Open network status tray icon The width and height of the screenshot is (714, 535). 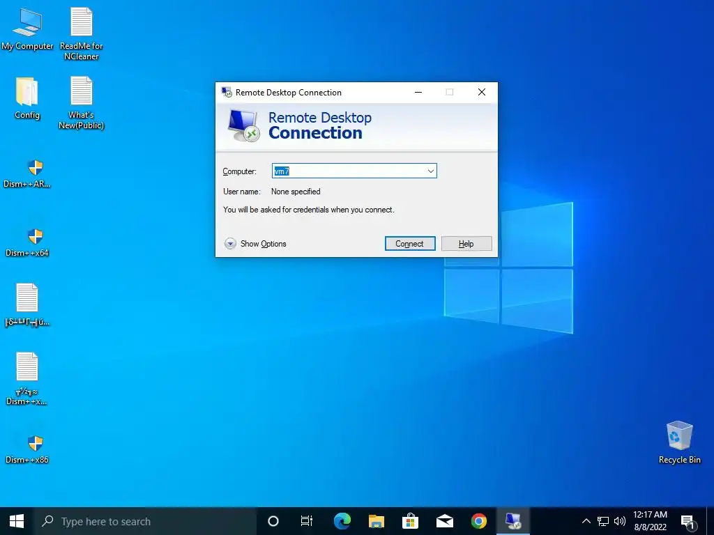coord(603,521)
